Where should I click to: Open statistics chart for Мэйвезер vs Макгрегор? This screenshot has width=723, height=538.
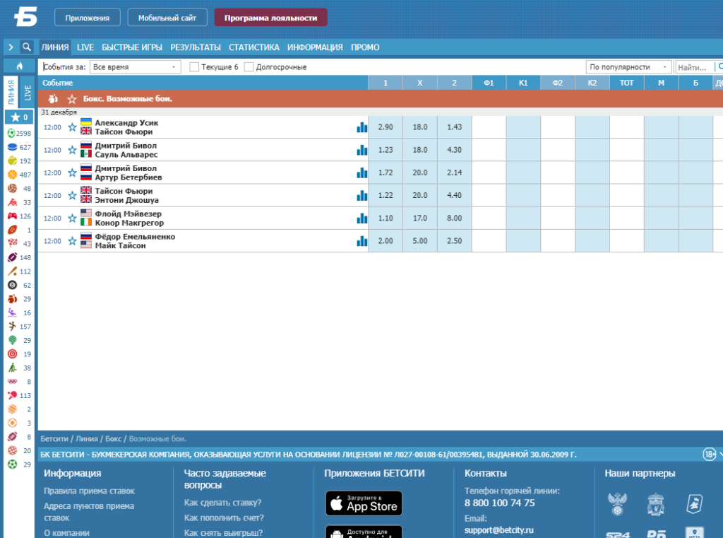pos(362,218)
